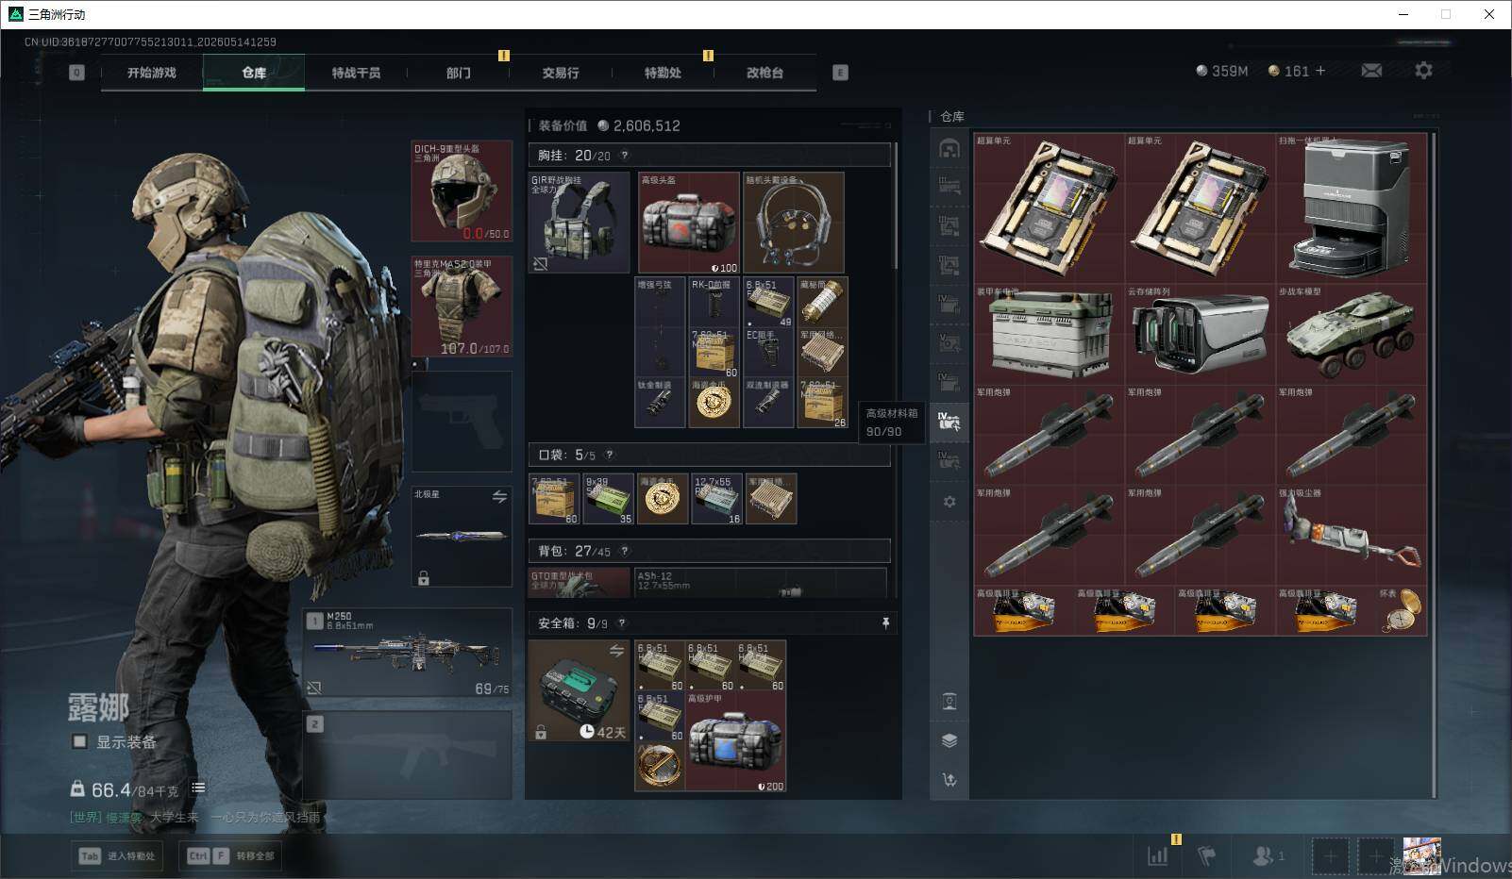The width and height of the screenshot is (1512, 879).
Task: Open the mail envelope icon
Action: pos(1371,71)
